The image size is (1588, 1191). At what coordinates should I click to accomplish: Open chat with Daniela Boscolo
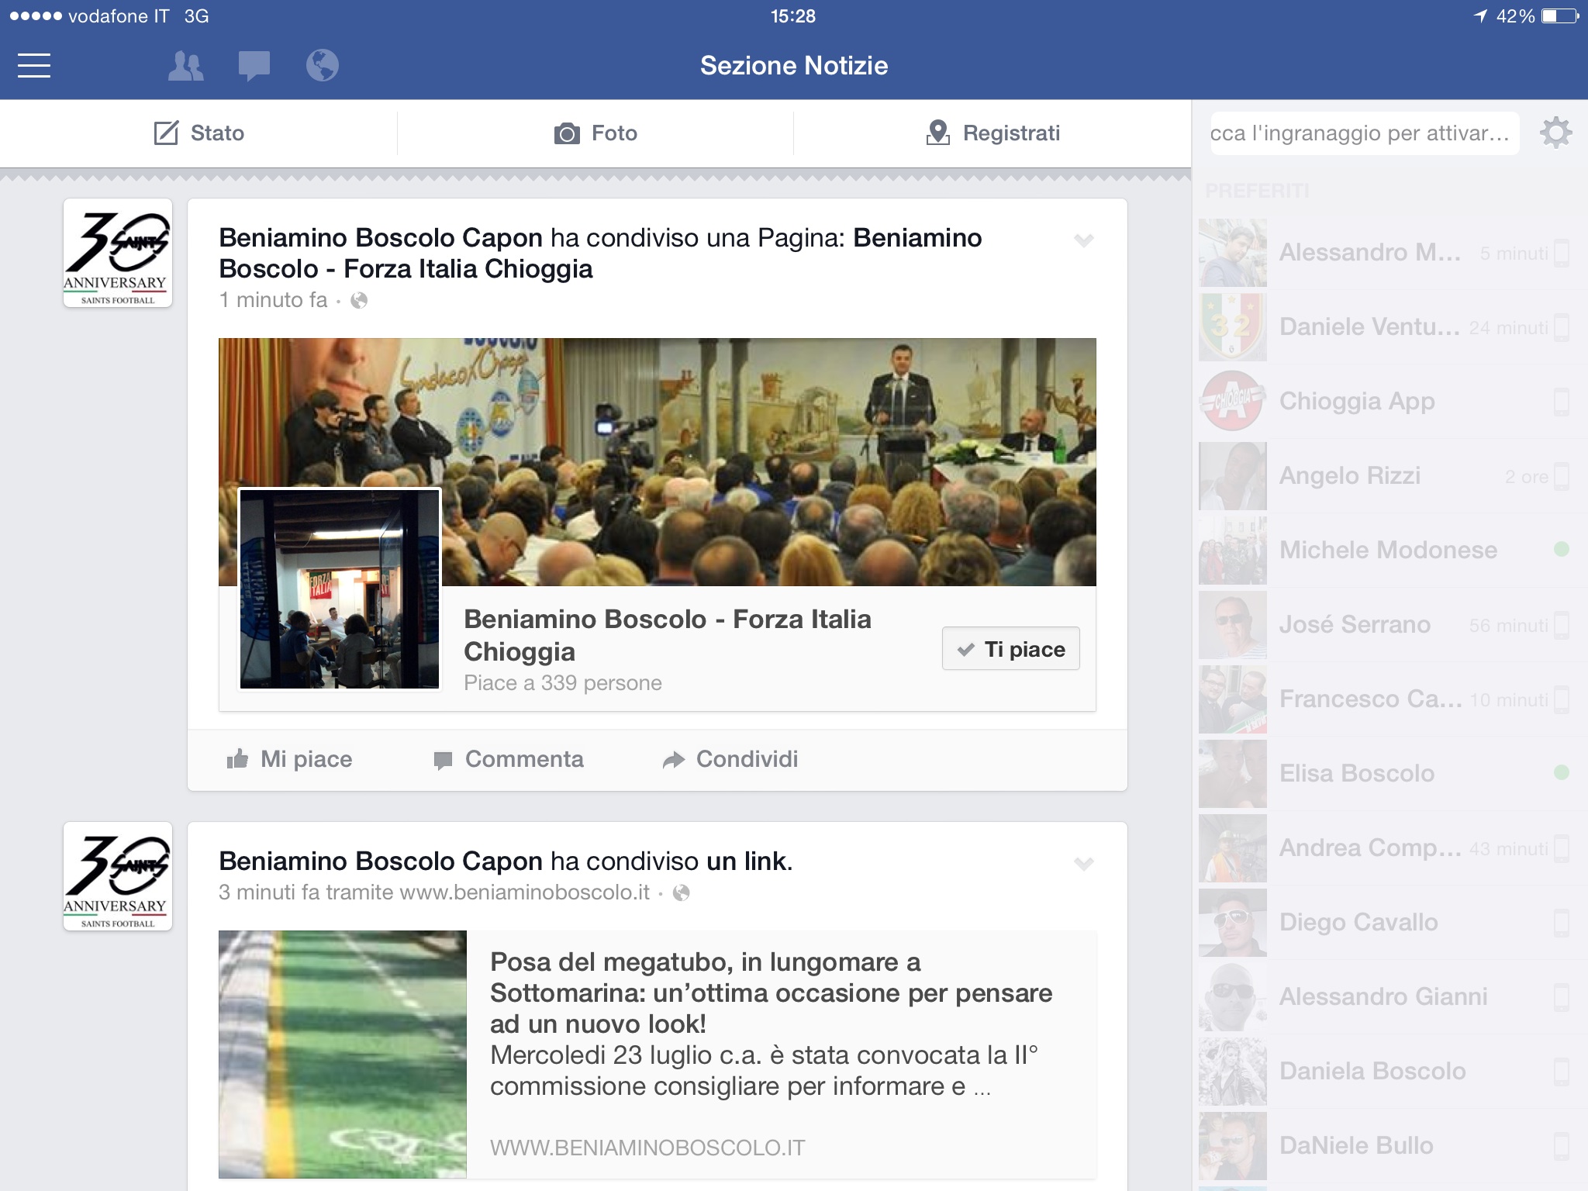1389,1072
